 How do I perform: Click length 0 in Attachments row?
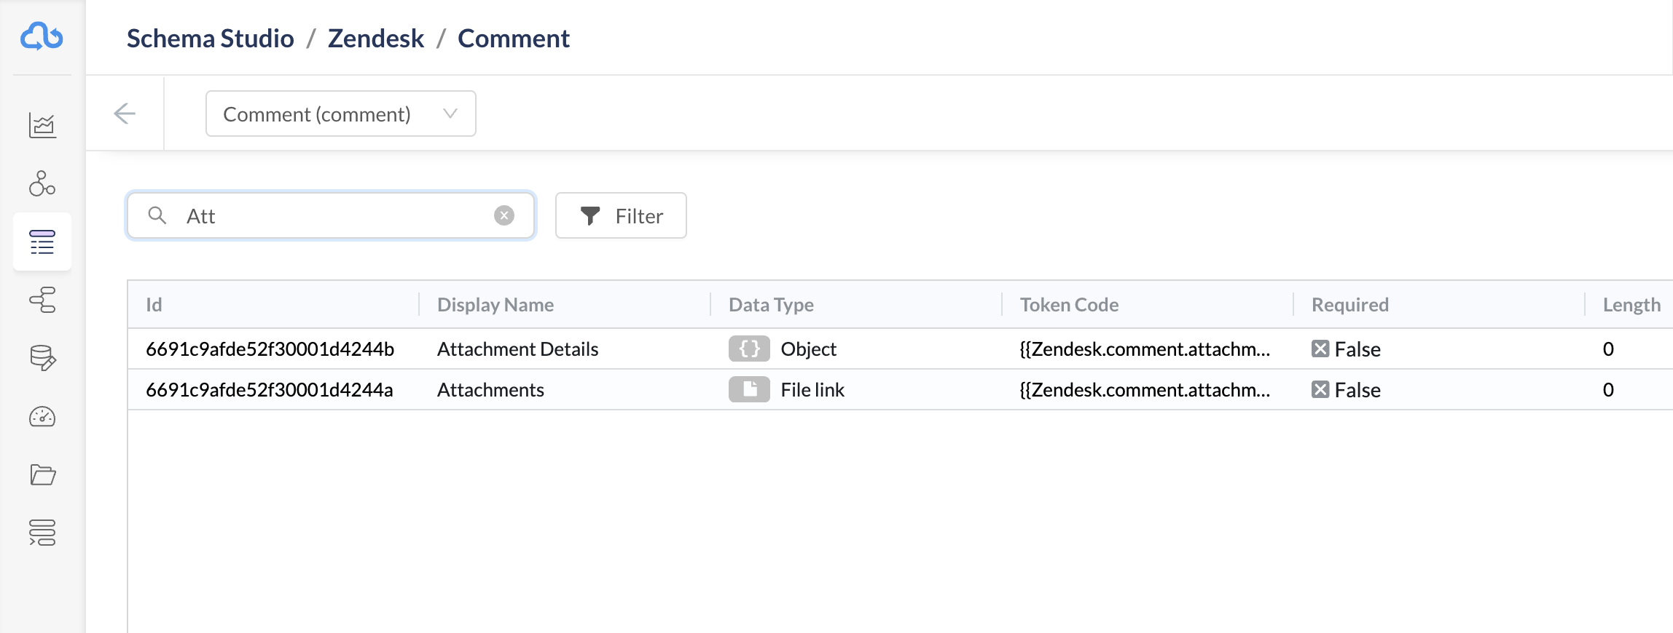(x=1608, y=390)
